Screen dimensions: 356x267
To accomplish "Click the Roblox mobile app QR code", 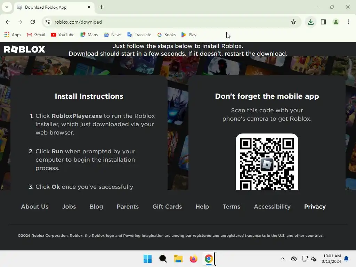I will pos(267,162).
